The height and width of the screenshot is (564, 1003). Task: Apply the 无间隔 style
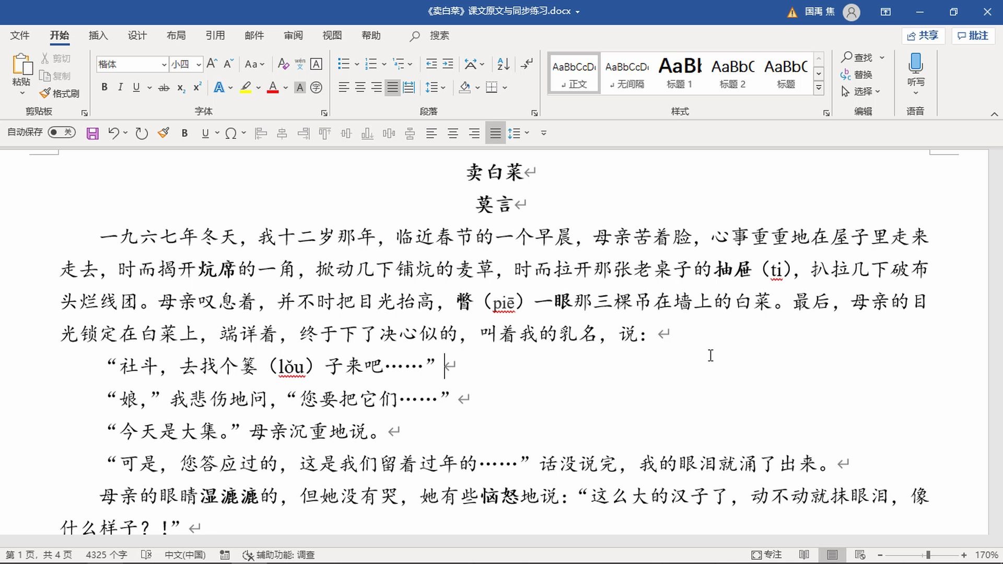coord(627,73)
